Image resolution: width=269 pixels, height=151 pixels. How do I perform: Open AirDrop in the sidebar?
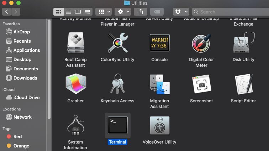(x=18, y=32)
